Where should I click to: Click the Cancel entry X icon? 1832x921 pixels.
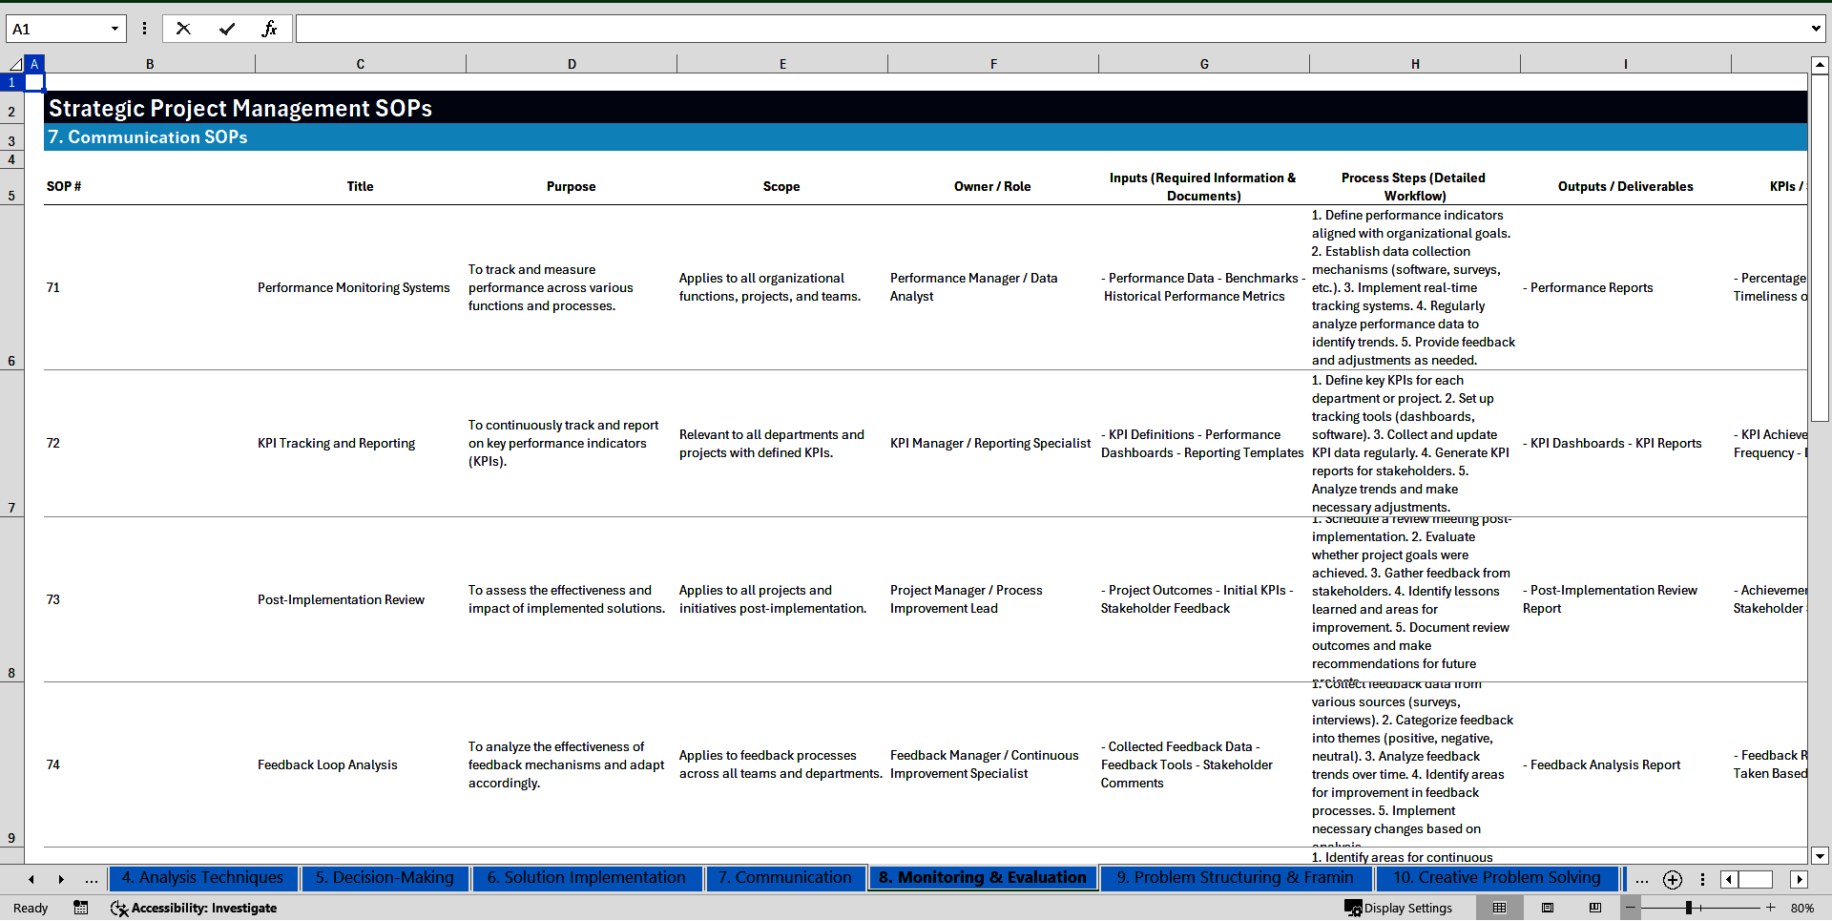[183, 29]
